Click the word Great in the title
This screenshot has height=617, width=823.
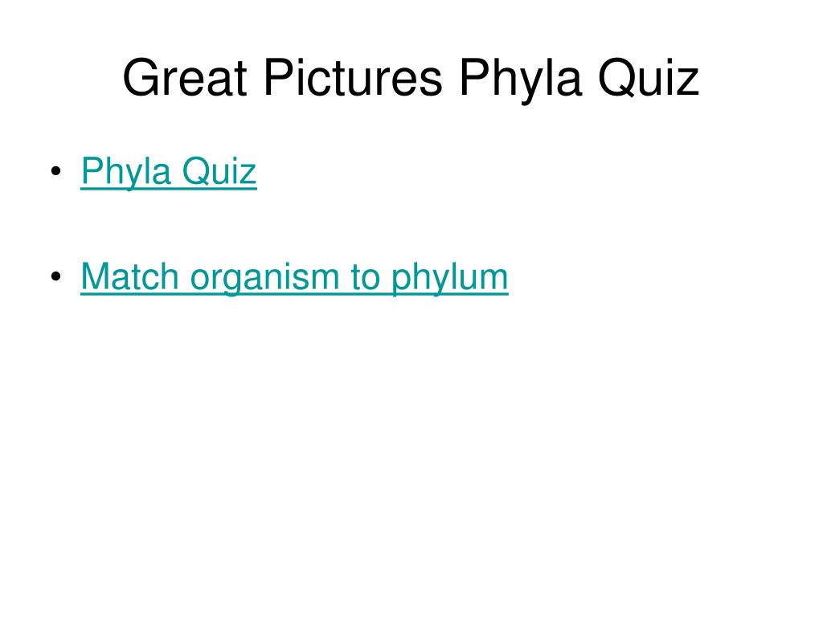click(185, 76)
